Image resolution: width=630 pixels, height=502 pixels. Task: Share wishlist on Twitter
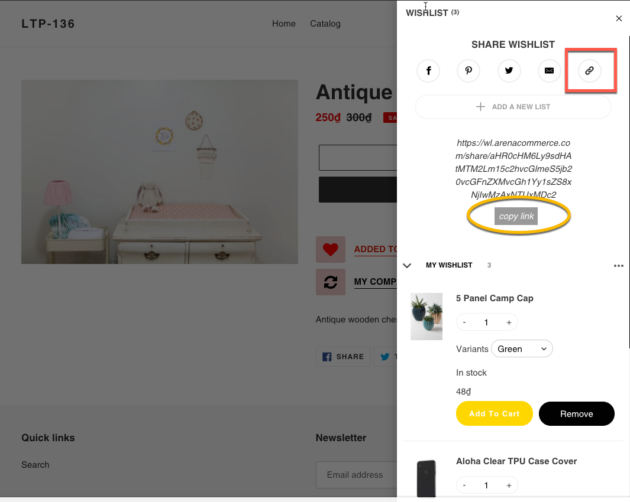click(x=509, y=71)
